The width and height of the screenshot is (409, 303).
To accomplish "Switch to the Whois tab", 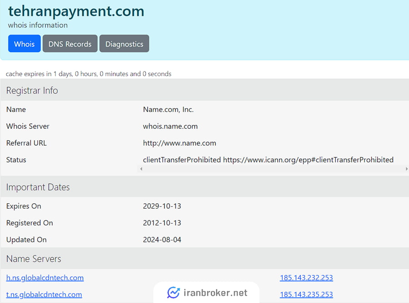I will [24, 44].
